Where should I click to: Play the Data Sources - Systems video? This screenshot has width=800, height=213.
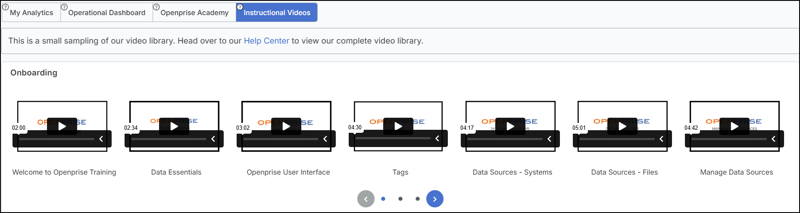[x=510, y=126]
